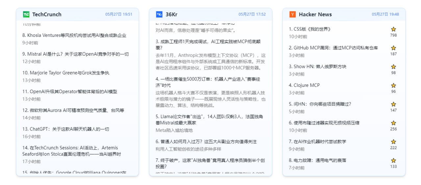Click 36Kr timestamp 05月27日 17:52

tap(252, 14)
